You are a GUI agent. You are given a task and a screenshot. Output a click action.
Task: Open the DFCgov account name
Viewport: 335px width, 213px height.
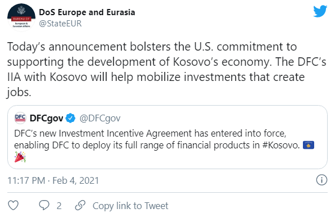pyautogui.click(x=46, y=118)
